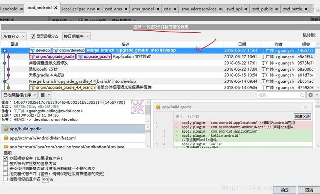The height and width of the screenshot is (194, 320).
Task: Click the 确定 button
Action: pyautogui.click(x=285, y=190)
